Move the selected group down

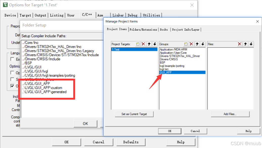pyautogui.click(x=202, y=44)
